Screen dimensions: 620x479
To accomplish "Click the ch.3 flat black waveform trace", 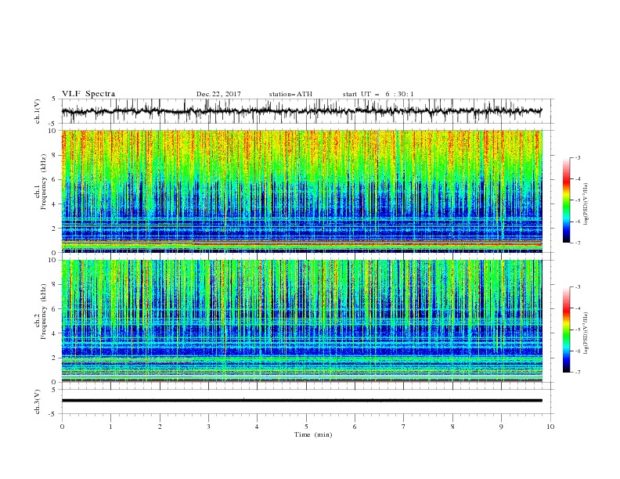I will pyautogui.click(x=301, y=401).
